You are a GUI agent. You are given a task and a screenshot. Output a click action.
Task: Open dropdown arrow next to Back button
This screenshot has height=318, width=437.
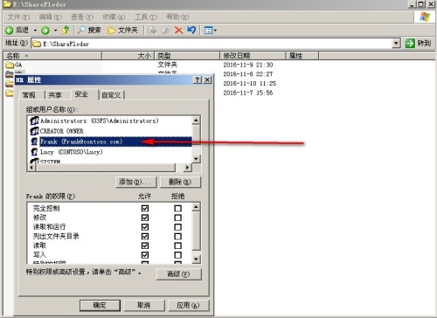point(35,31)
